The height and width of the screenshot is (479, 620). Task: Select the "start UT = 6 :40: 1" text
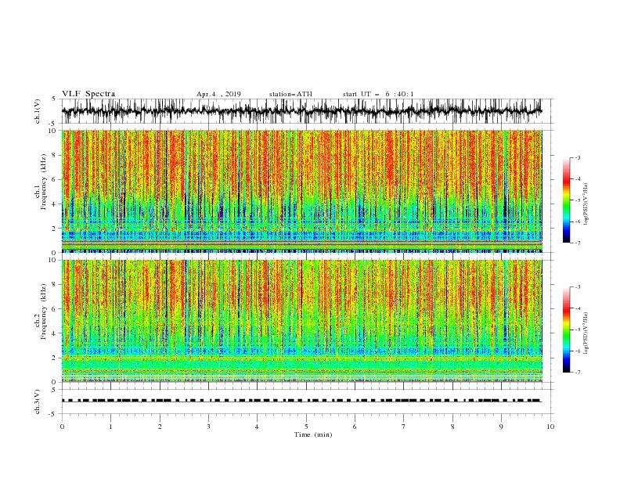tap(378, 94)
